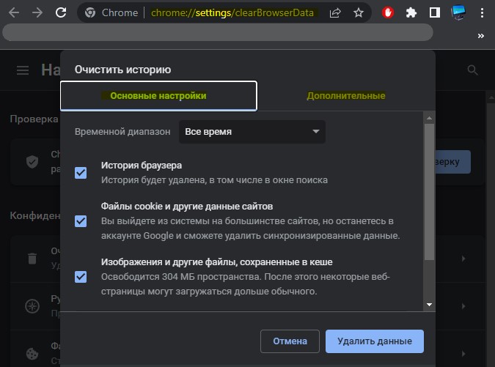
Task: Expand the privacy guide row arrow
Action: point(463,306)
